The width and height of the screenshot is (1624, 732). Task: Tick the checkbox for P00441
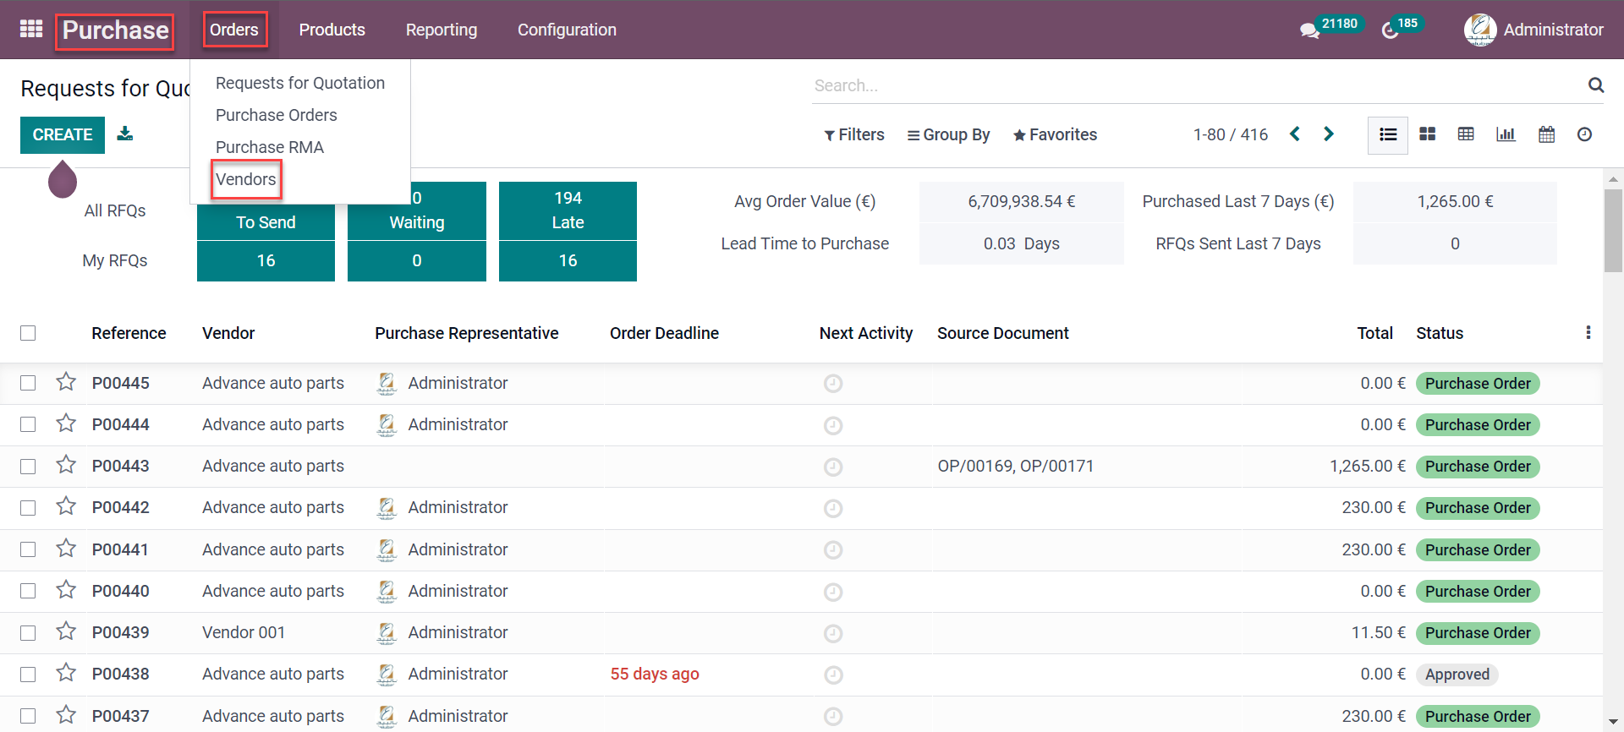pos(28,549)
